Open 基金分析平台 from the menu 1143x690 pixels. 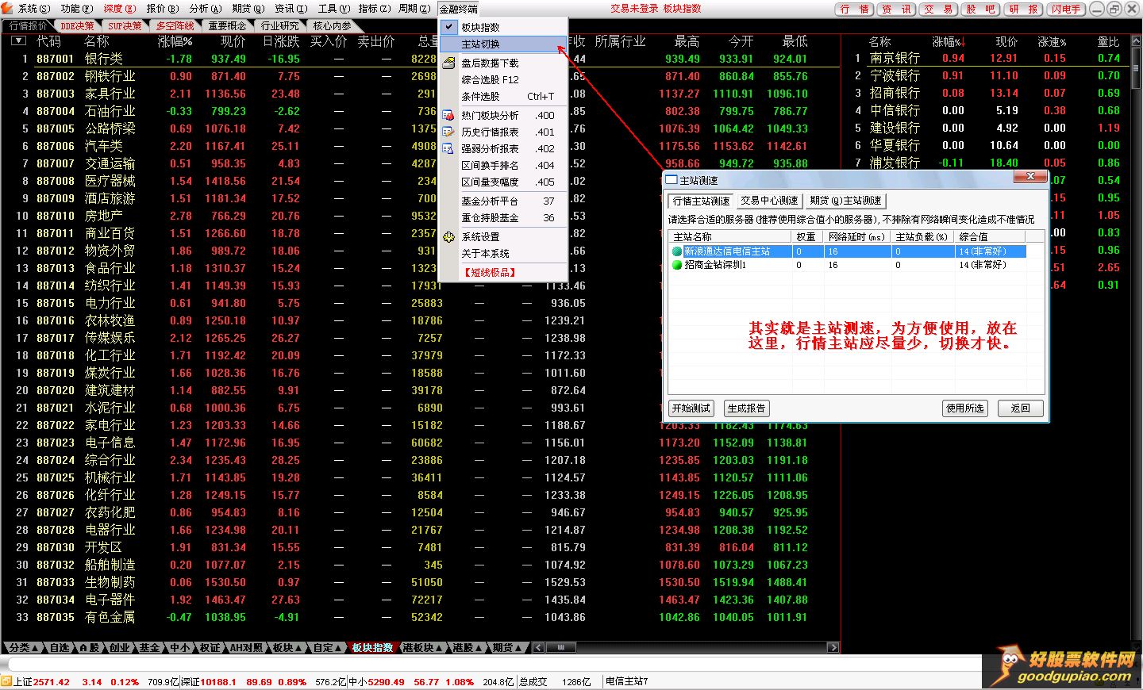point(503,201)
